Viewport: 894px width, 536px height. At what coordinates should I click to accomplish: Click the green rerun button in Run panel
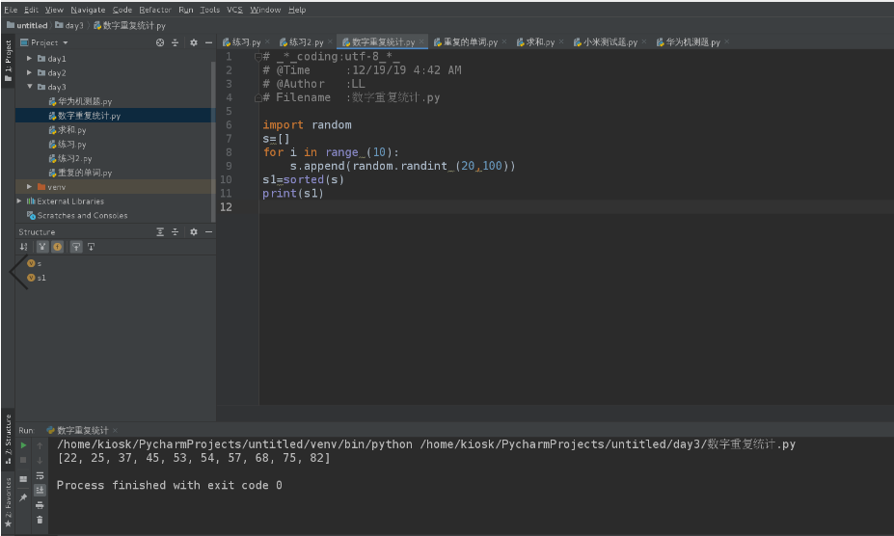[x=23, y=445]
